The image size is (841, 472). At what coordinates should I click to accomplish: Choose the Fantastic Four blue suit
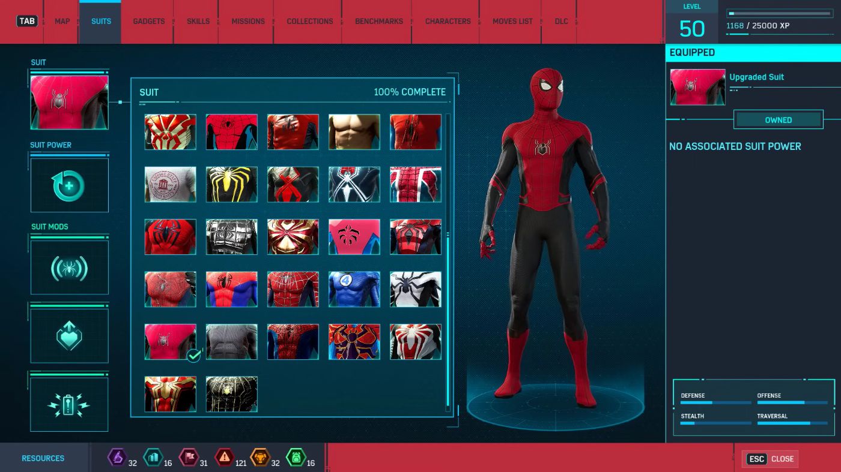click(x=354, y=289)
